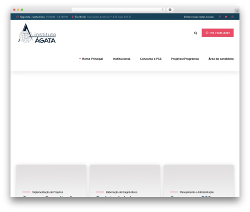The height and width of the screenshot is (212, 250).
Task: Open the Concurso e PSS menu
Action: tap(150, 59)
